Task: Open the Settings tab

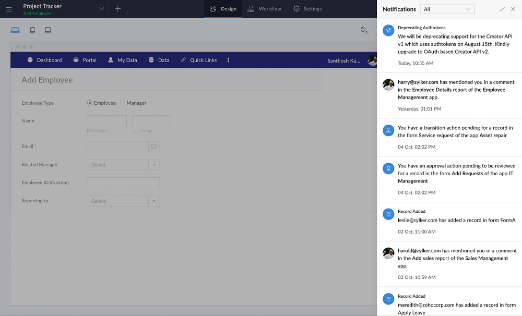Action: click(x=307, y=9)
